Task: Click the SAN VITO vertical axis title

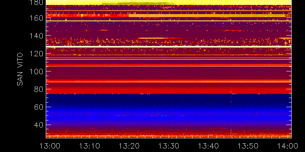Action: coord(20,70)
